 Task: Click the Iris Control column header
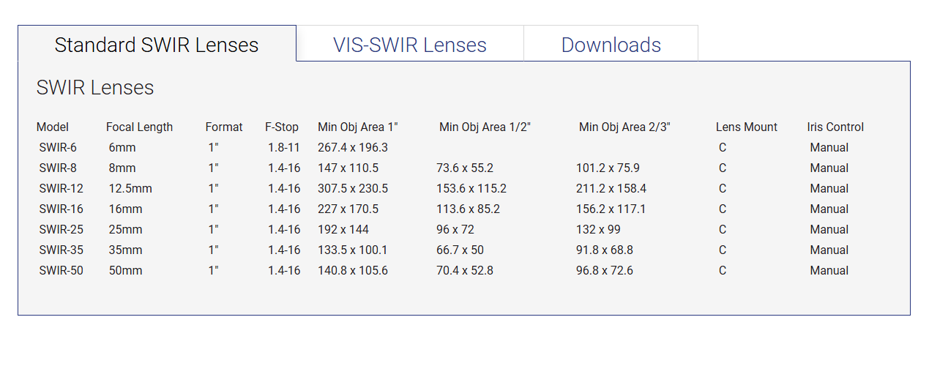coord(835,127)
